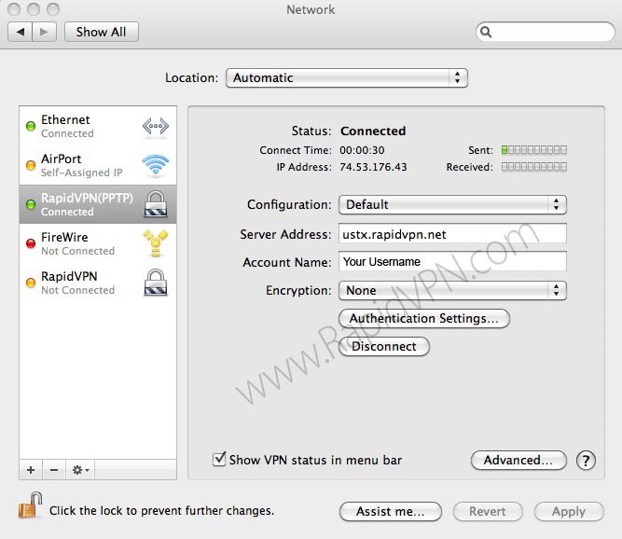The width and height of the screenshot is (622, 539).
Task: Click the RapidVPN(PPTP) padlock icon
Action: tap(156, 204)
